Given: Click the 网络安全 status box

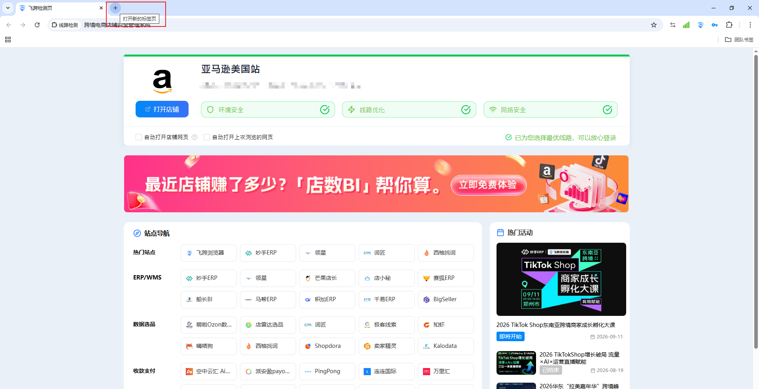Looking at the screenshot, I should pos(551,110).
